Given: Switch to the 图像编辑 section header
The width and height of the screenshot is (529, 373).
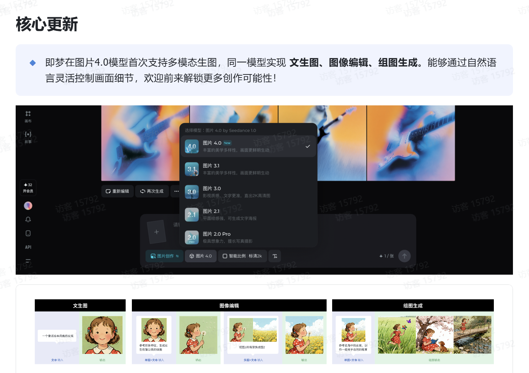Looking at the screenshot, I should (229, 305).
